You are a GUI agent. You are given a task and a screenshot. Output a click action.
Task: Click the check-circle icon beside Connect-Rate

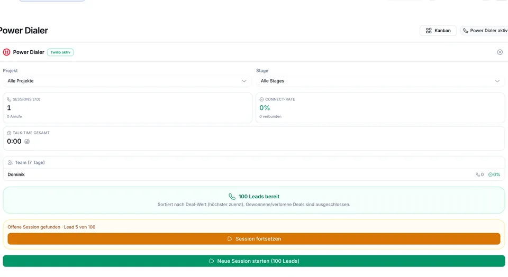tap(261, 99)
